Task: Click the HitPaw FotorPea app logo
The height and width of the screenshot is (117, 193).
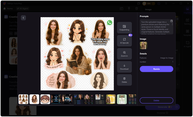Action: pos(5,3)
